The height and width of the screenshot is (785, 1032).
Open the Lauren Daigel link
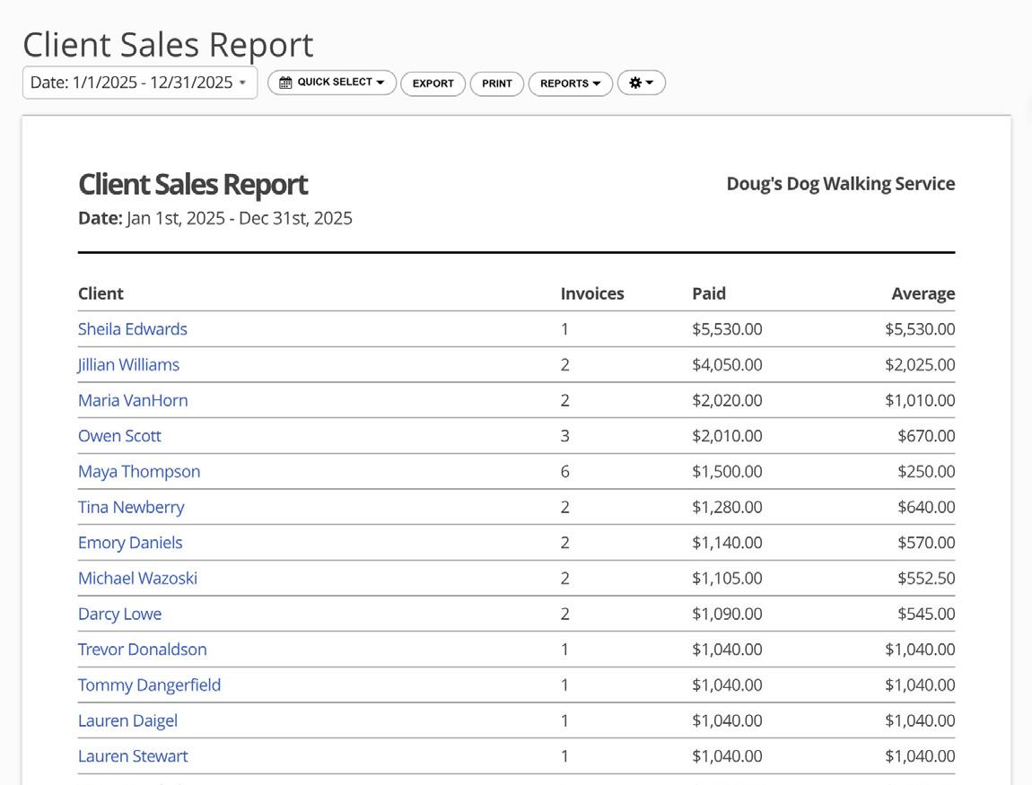coord(127,721)
